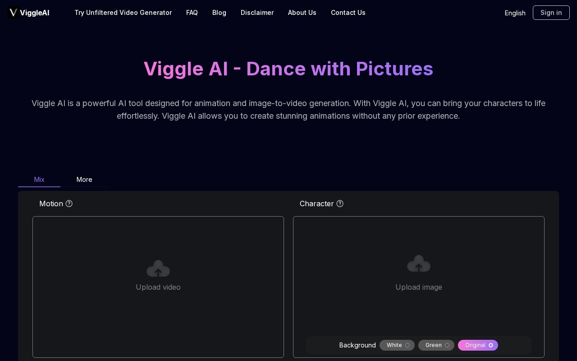
Task: Select the Green background option
Action: tap(436, 345)
